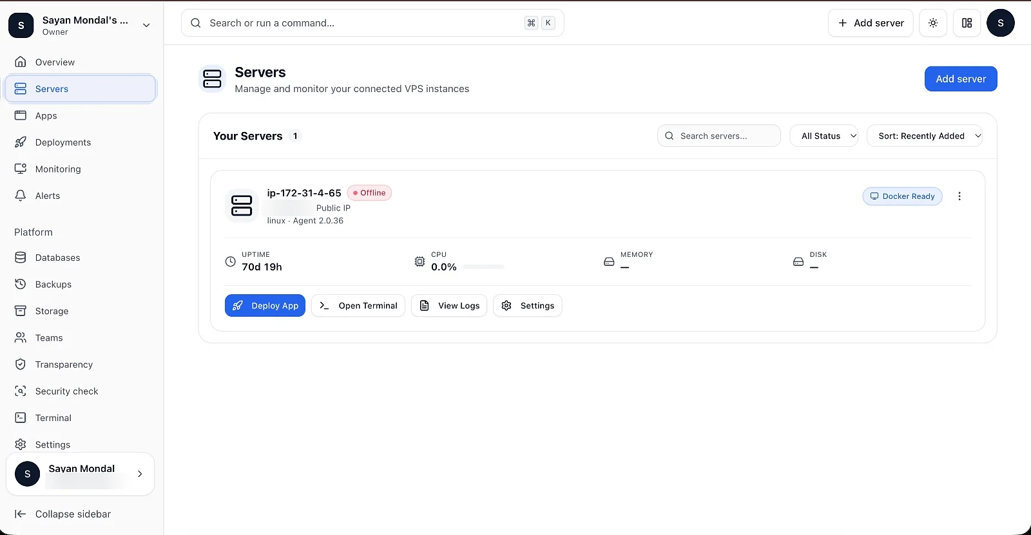Go to Overview in sidebar
The height and width of the screenshot is (535, 1031).
pyautogui.click(x=81, y=62)
